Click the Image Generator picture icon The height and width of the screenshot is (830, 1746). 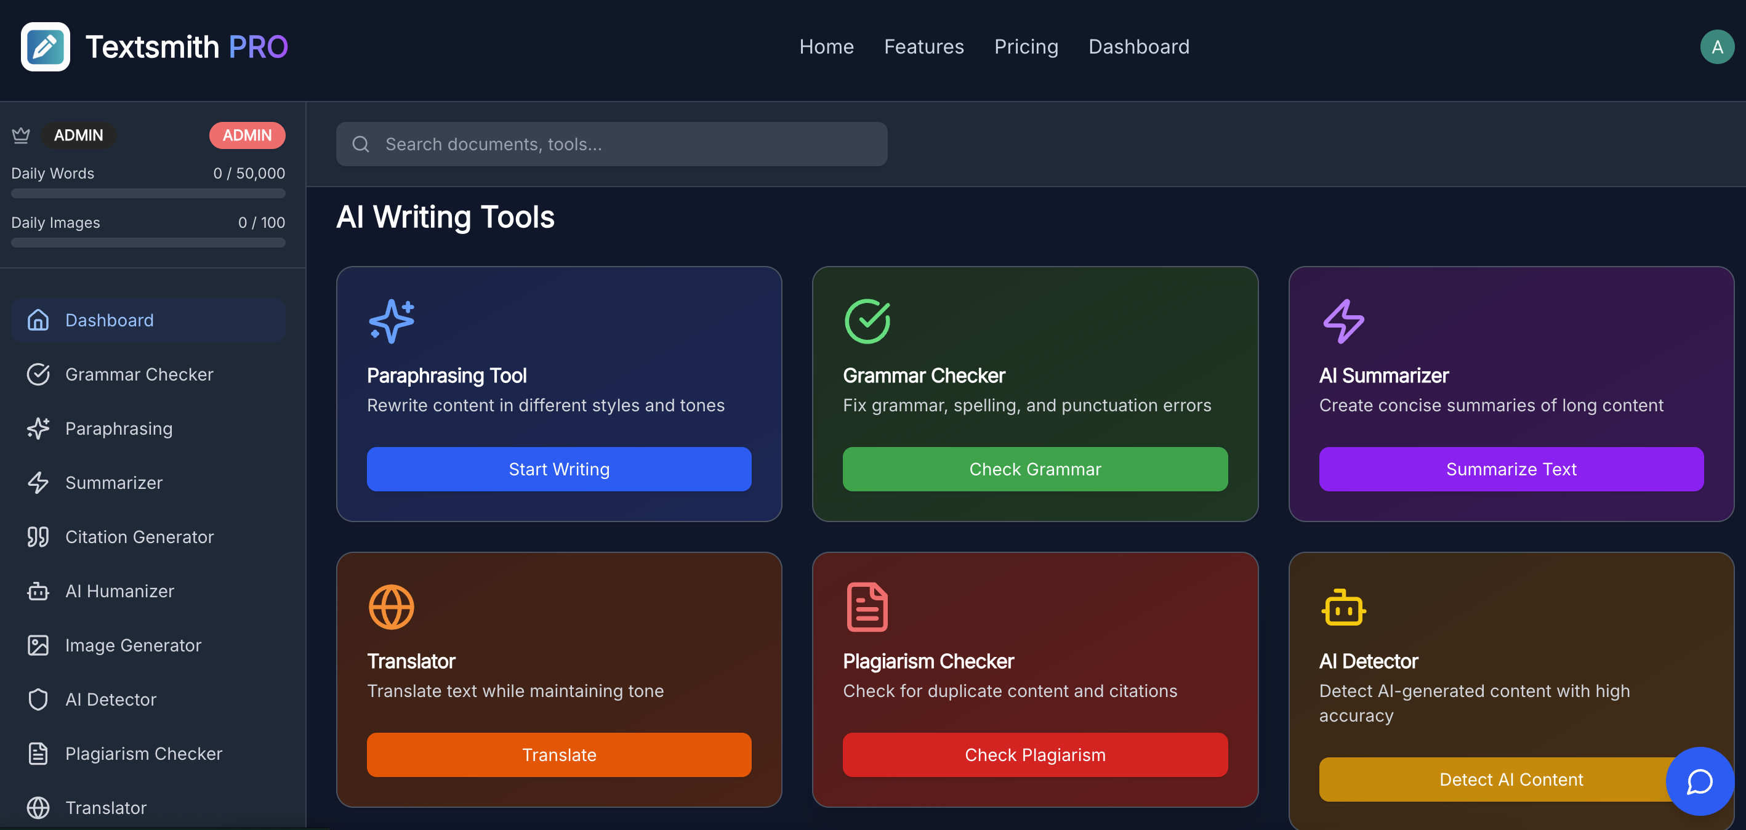click(x=39, y=645)
